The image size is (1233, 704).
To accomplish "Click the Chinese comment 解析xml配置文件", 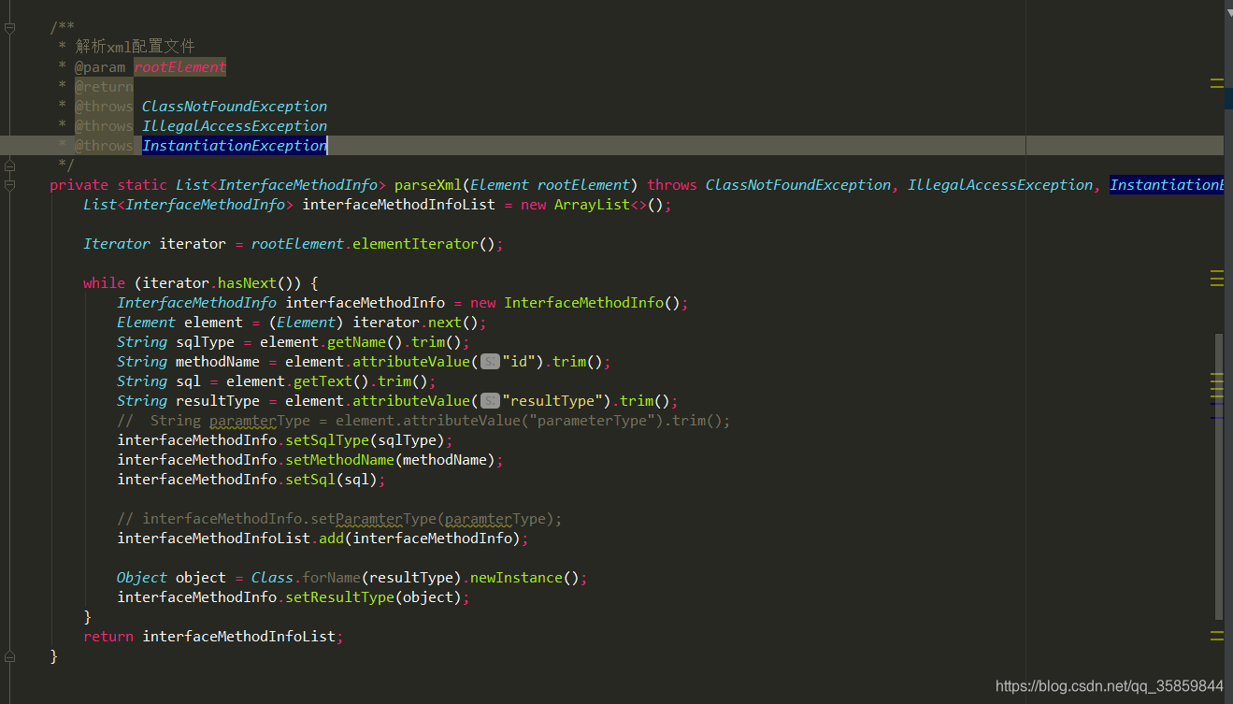I will tap(136, 47).
